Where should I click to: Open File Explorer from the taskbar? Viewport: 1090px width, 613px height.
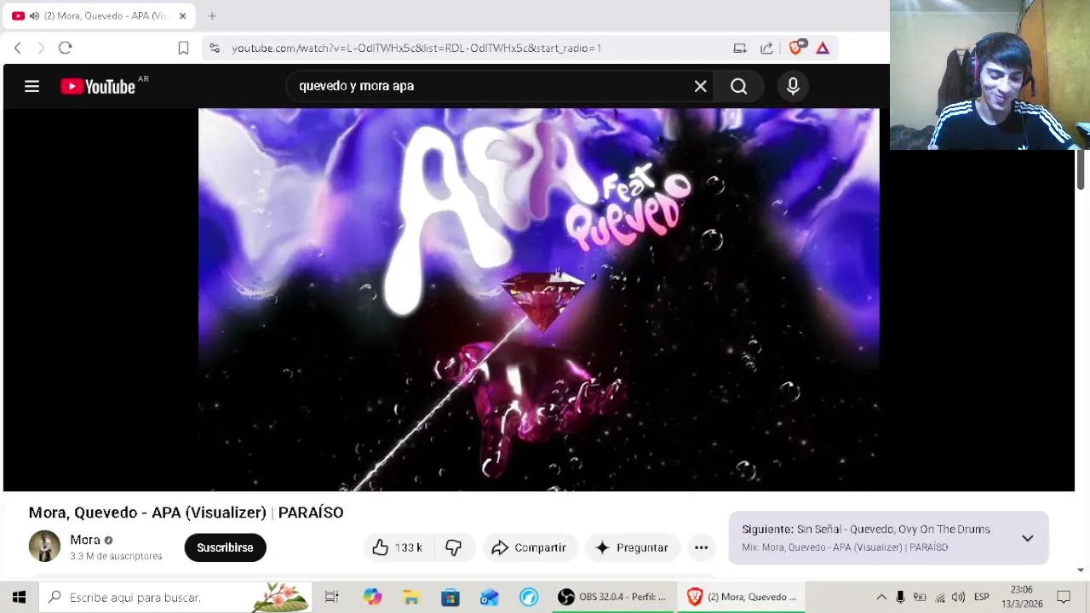pos(411,597)
